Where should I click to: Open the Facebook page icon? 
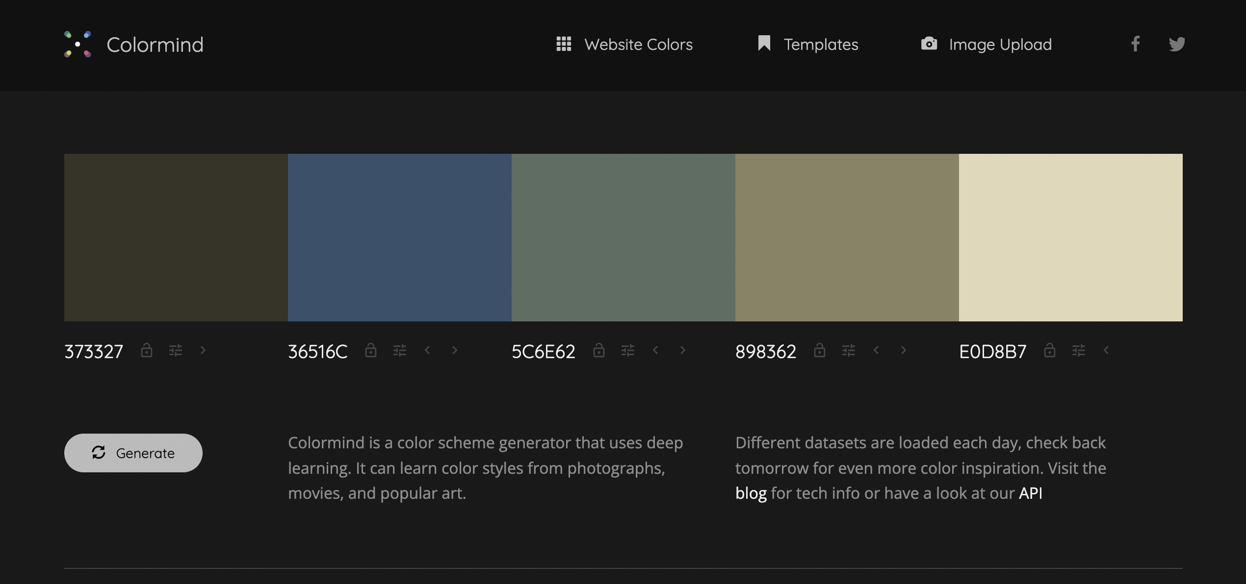click(x=1135, y=44)
